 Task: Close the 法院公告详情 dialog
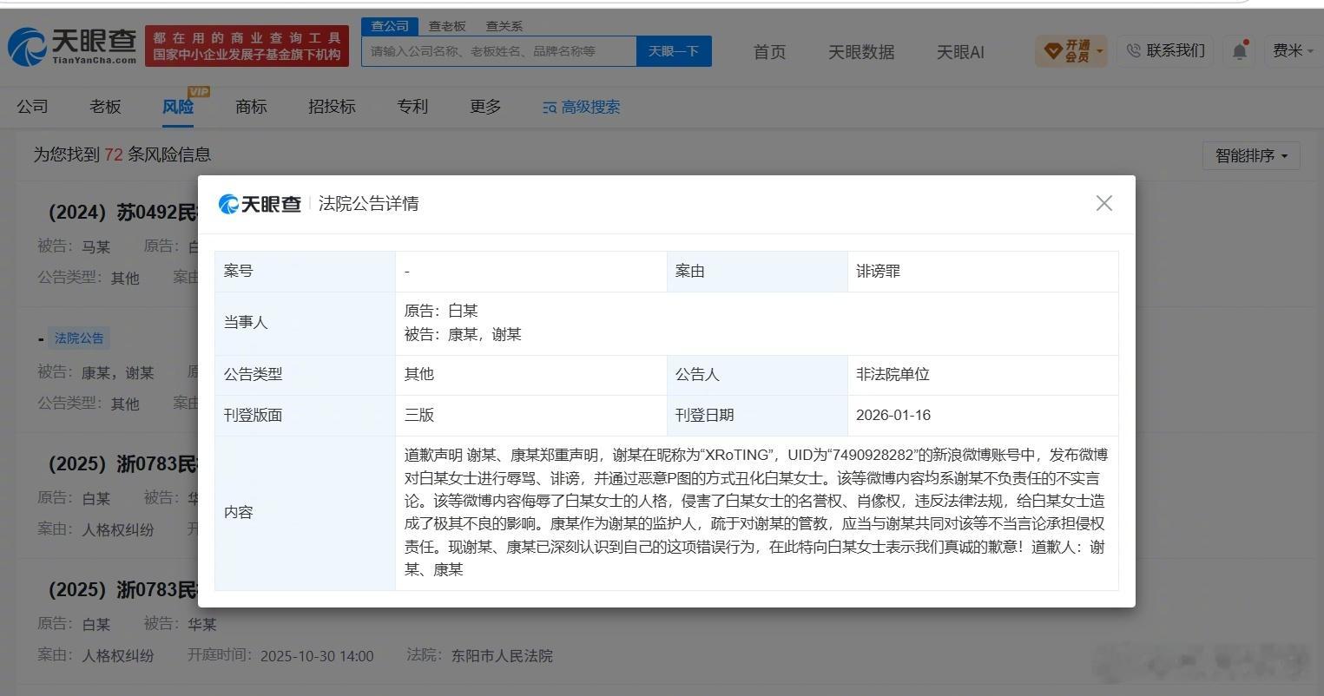click(x=1103, y=203)
